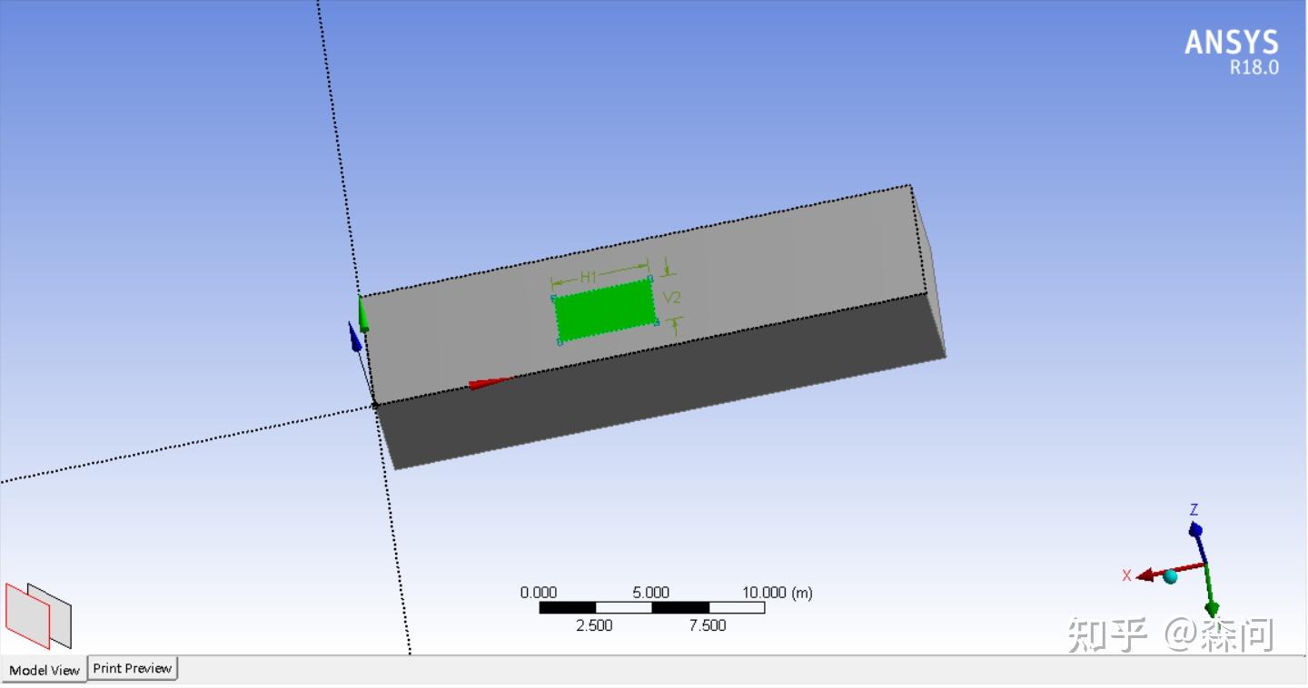
Task: Toggle the V2 dimension visibility
Action: click(672, 298)
